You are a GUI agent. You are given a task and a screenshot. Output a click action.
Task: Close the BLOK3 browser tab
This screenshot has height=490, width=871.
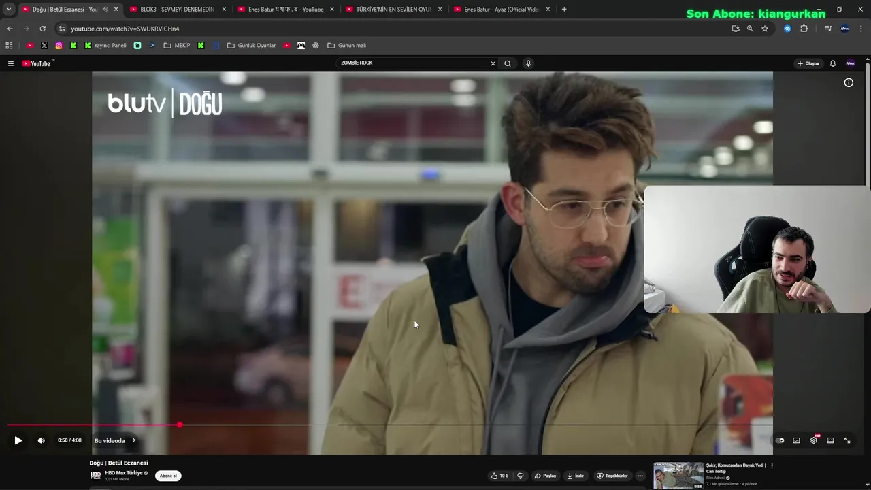tap(224, 10)
